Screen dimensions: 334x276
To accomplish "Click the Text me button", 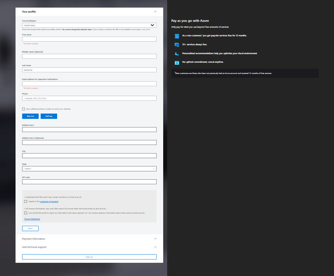I will click(x=30, y=116).
